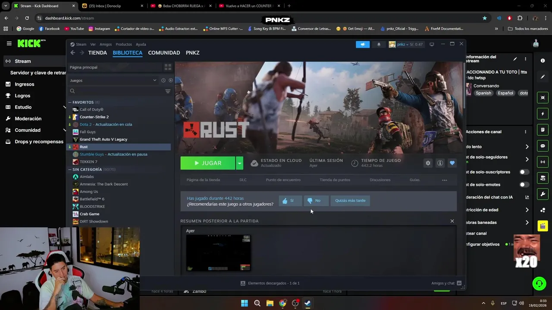
Task: Click Kick sidebar info circle icon
Action: point(543,61)
